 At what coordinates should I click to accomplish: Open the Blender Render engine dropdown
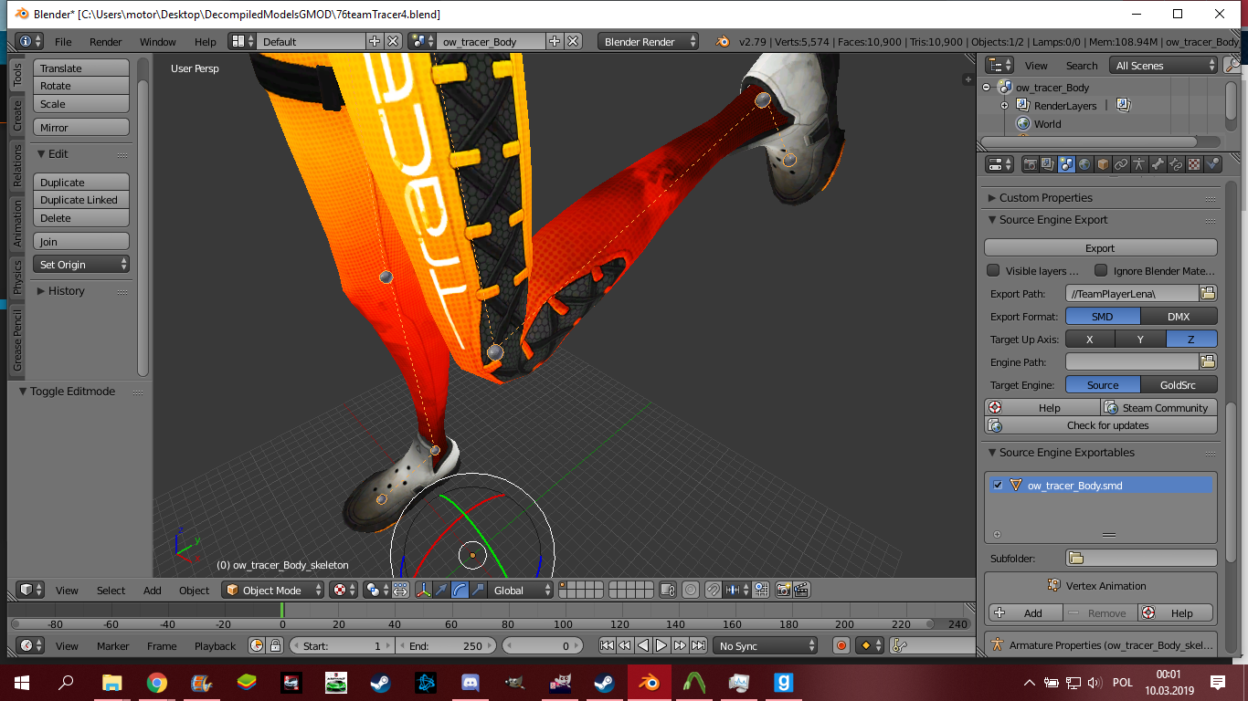point(649,41)
